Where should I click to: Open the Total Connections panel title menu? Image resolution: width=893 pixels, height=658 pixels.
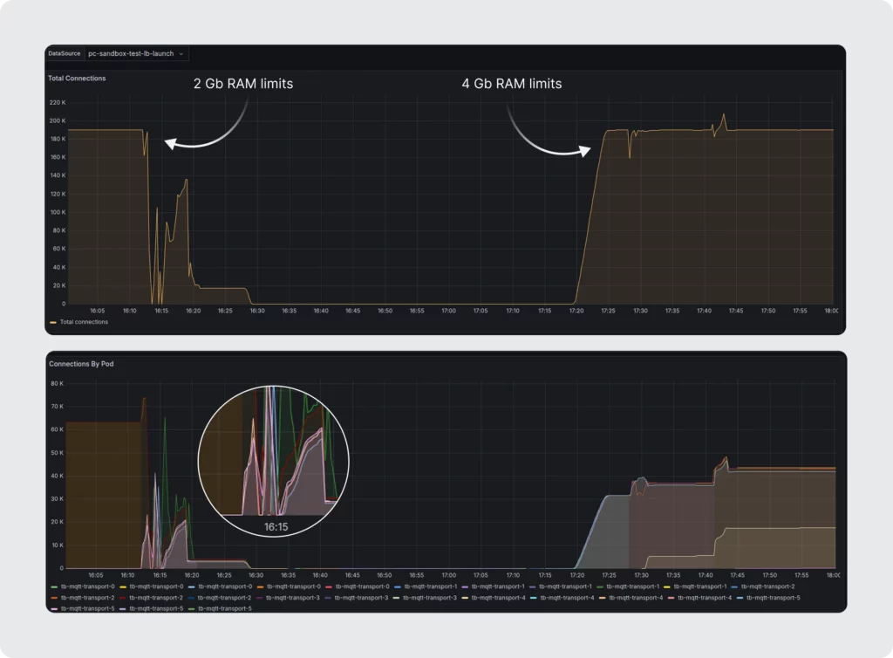[77, 79]
